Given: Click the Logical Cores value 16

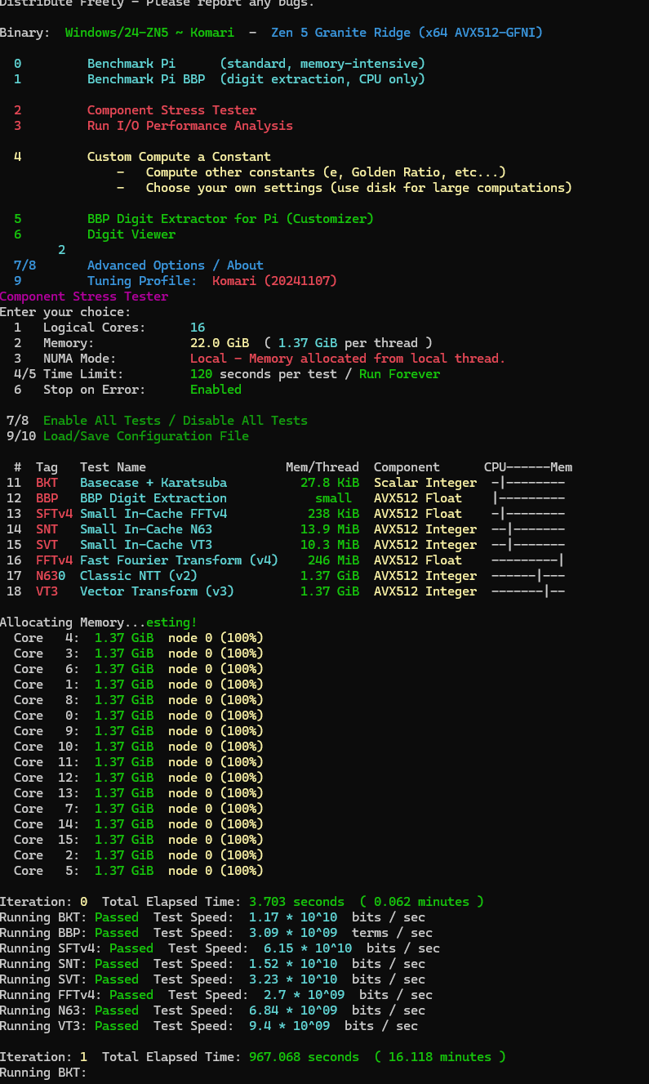Looking at the screenshot, I should click(x=198, y=328).
